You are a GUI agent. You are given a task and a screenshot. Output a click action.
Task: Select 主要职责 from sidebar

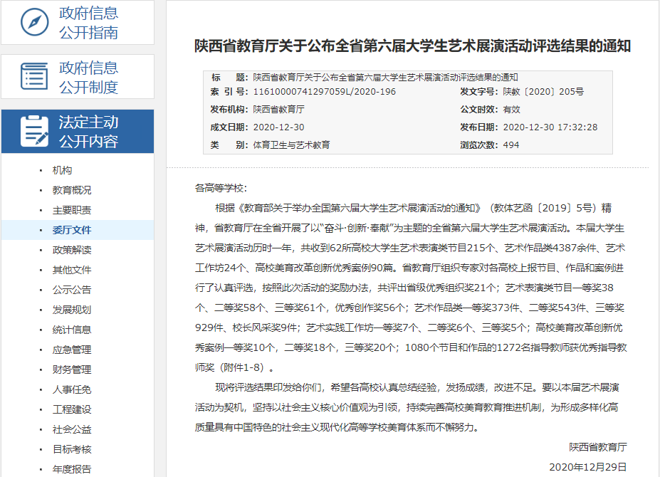(x=72, y=210)
